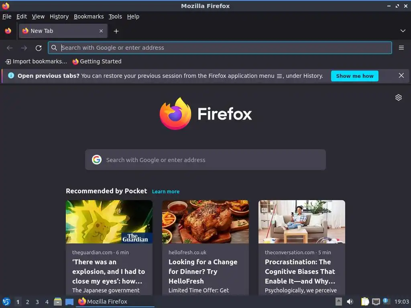Screen dimensions: 411x308
Task: Click the Firefox View pinned icon
Action: pyautogui.click(x=8, y=31)
